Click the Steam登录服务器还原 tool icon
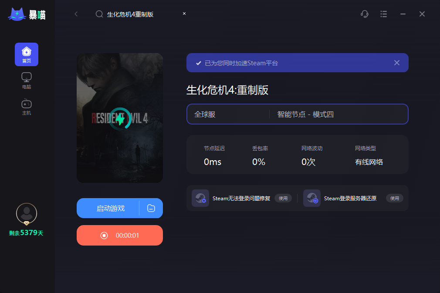Viewport: 440px width, 293px height. (x=312, y=198)
